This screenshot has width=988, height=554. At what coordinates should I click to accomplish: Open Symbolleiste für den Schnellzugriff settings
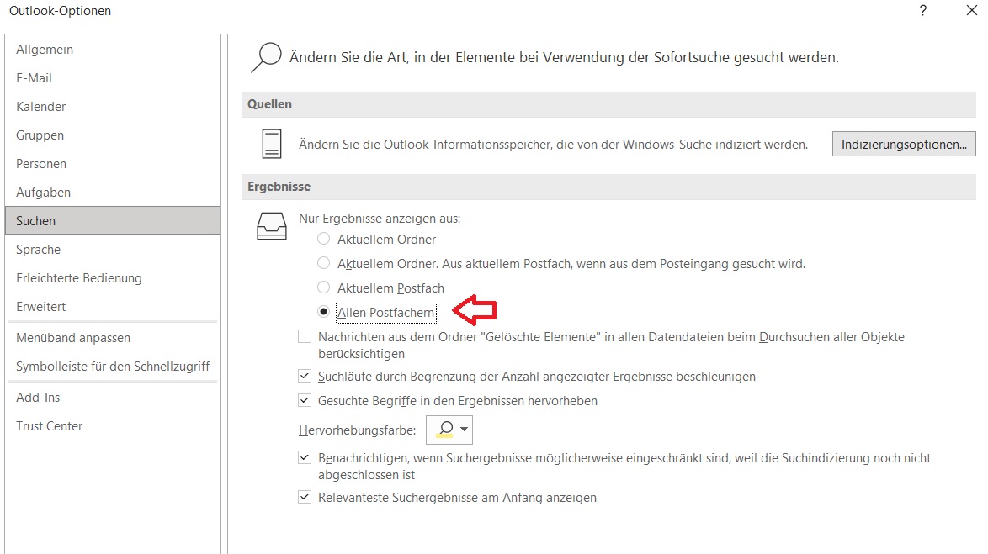113,367
